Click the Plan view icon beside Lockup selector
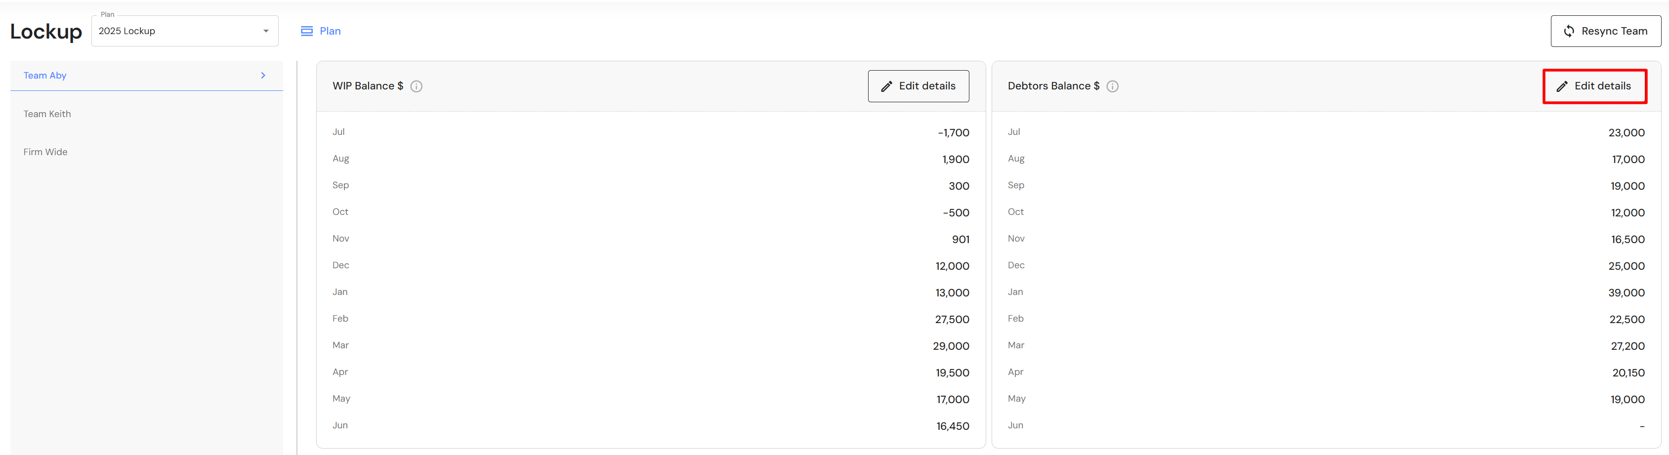 [x=306, y=31]
